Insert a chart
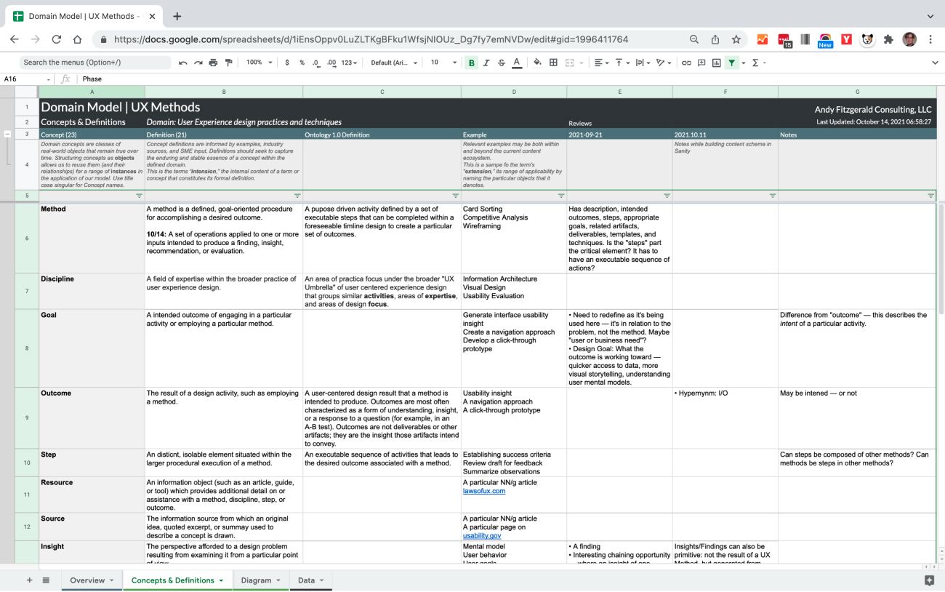The height and width of the screenshot is (592, 945). point(717,63)
